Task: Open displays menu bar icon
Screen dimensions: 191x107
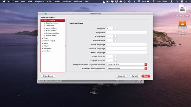Action: [112, 1]
